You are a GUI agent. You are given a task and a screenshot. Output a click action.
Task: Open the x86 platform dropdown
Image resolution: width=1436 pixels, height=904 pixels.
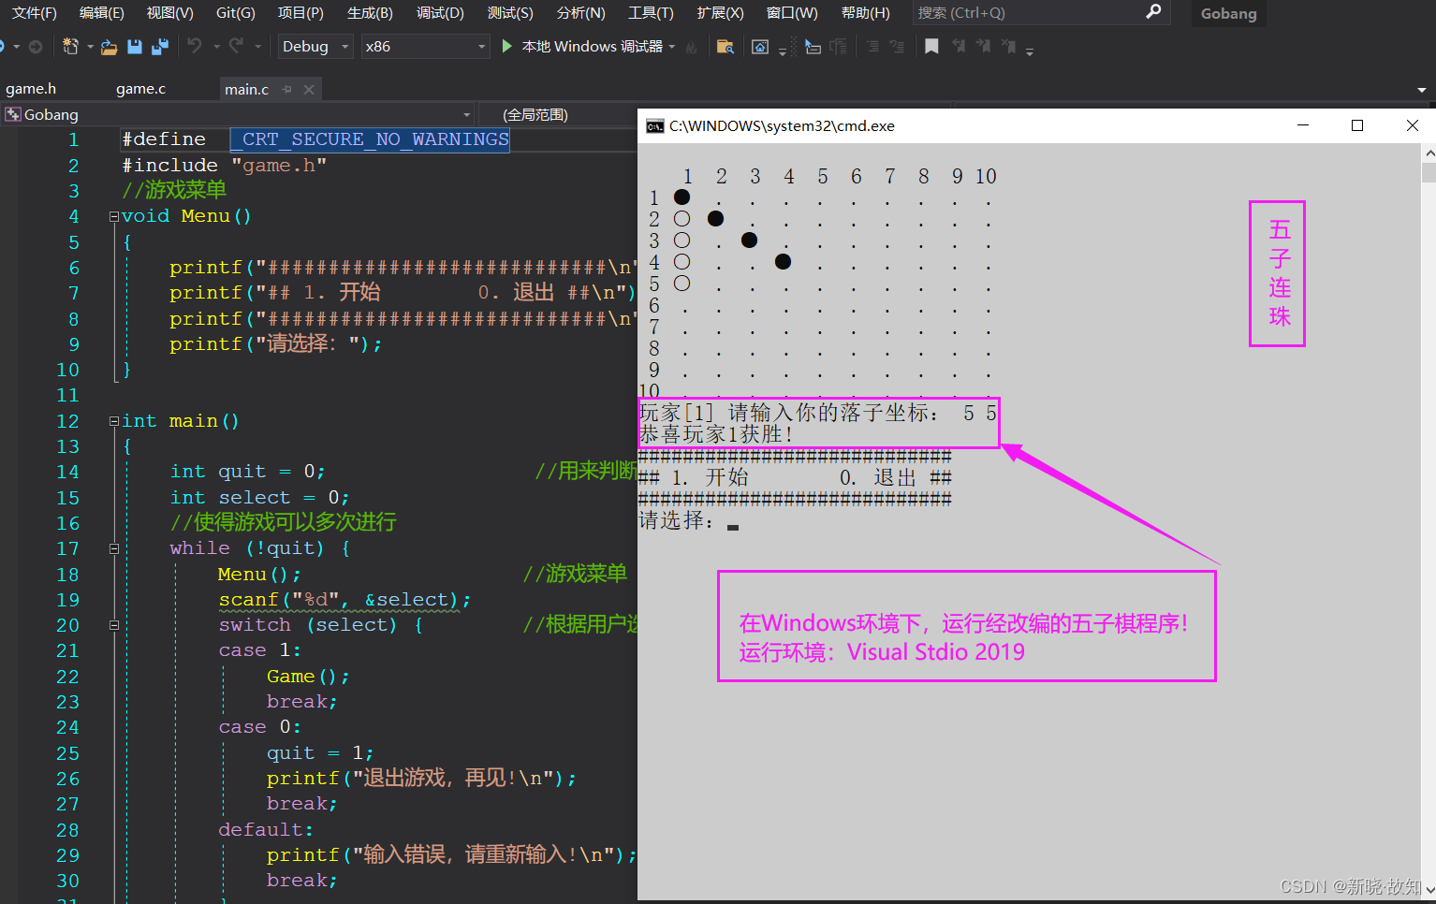pyautogui.click(x=425, y=47)
